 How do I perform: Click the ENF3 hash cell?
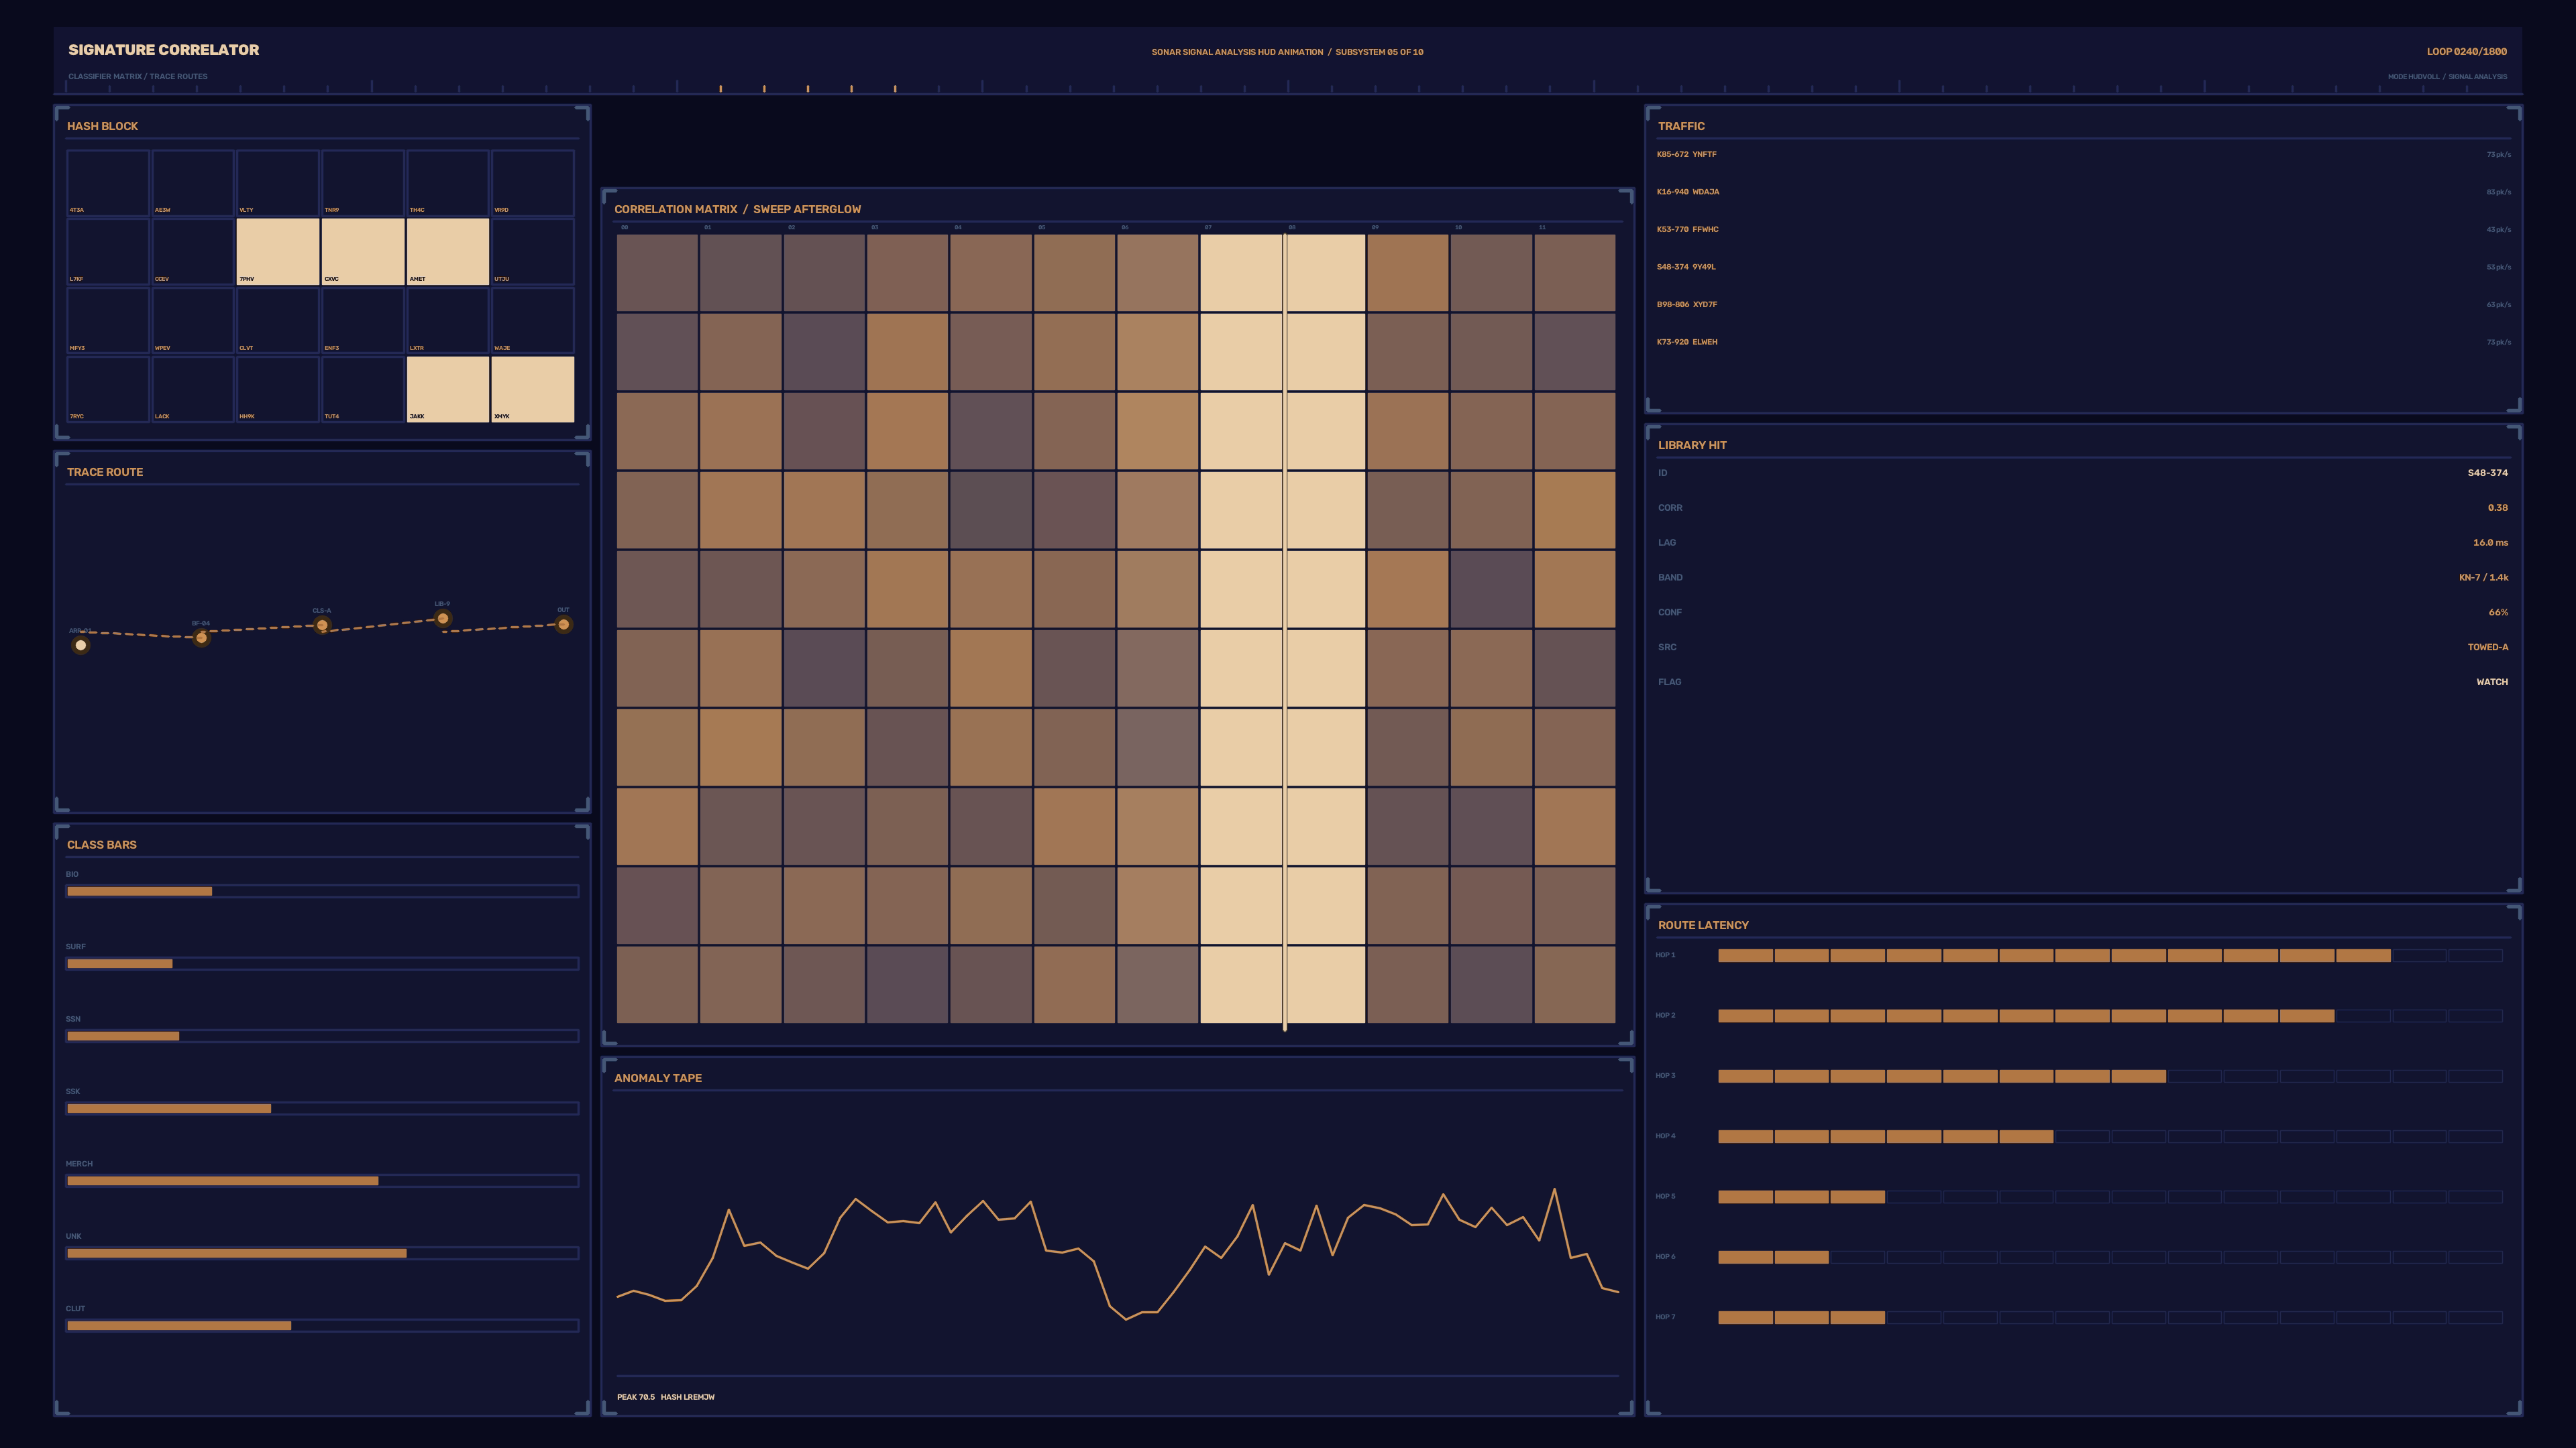coord(363,321)
